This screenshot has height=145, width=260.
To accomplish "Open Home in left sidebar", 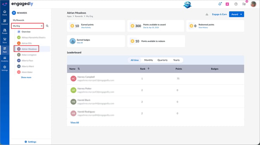I will pyautogui.click(x=5, y=13).
